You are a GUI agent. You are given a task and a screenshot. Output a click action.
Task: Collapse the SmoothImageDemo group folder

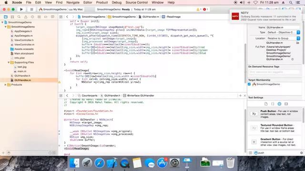click(5, 27)
